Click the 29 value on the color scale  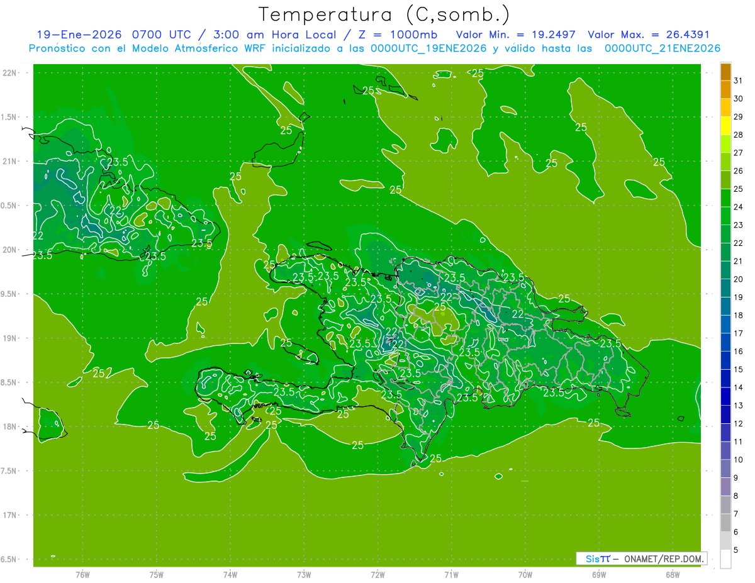coord(739,117)
